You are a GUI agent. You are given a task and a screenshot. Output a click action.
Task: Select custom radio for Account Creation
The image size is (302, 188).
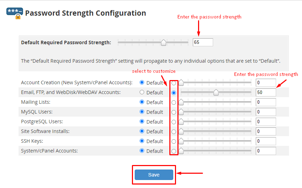coord(174,83)
